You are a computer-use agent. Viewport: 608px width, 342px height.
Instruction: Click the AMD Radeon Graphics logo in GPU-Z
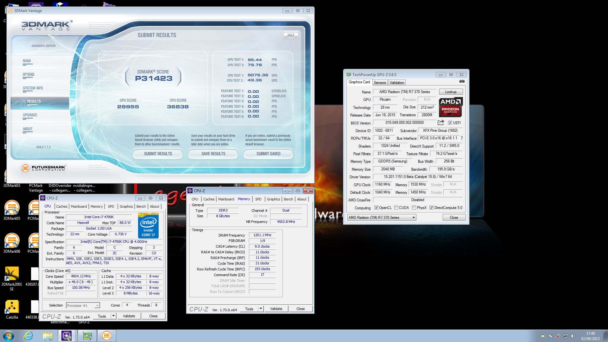[451, 107]
